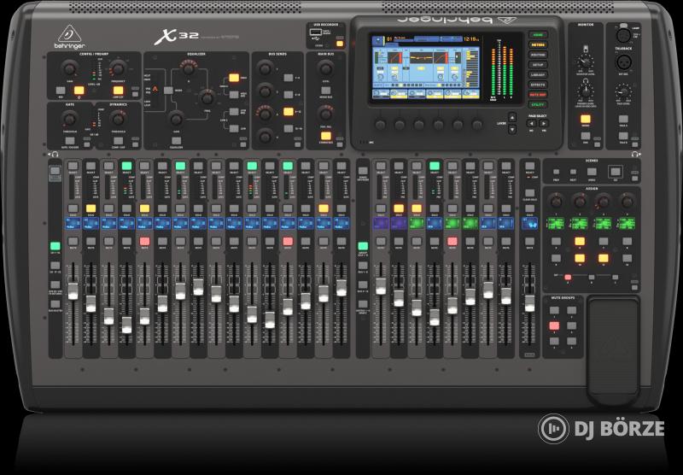Click the Gate Threshold knob
The image size is (683, 475).
(x=69, y=118)
